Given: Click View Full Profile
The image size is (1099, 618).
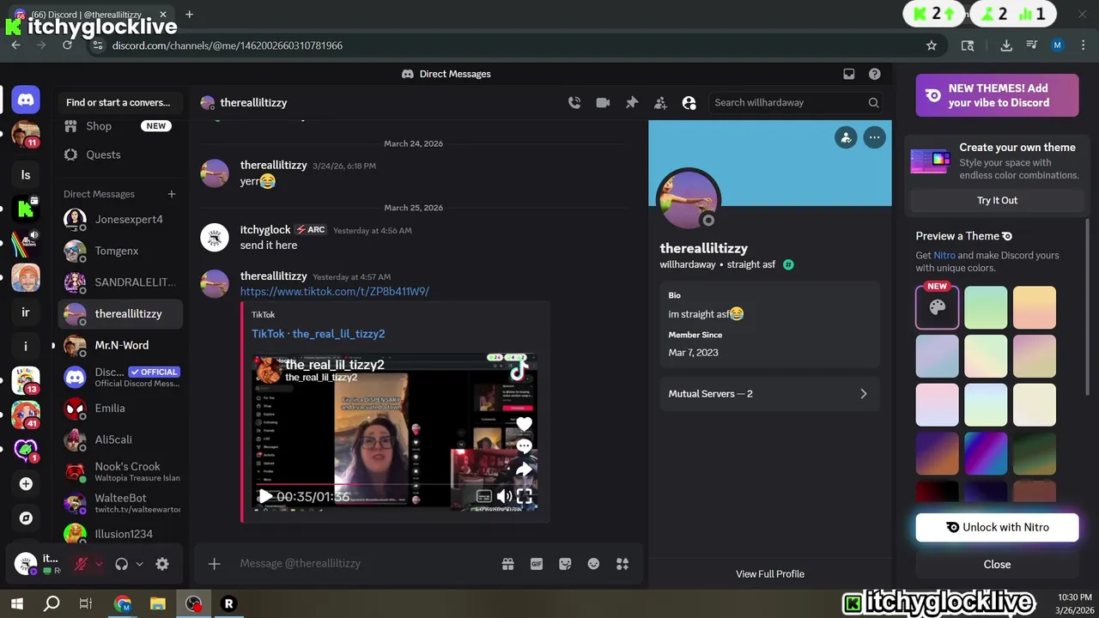Looking at the screenshot, I should pos(770,573).
